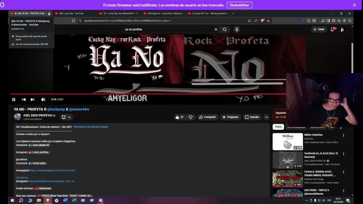Open the CANALS, DEMEW, KUZZ video thumbnail
Screen dimensions: 363x204
(x=288, y=178)
